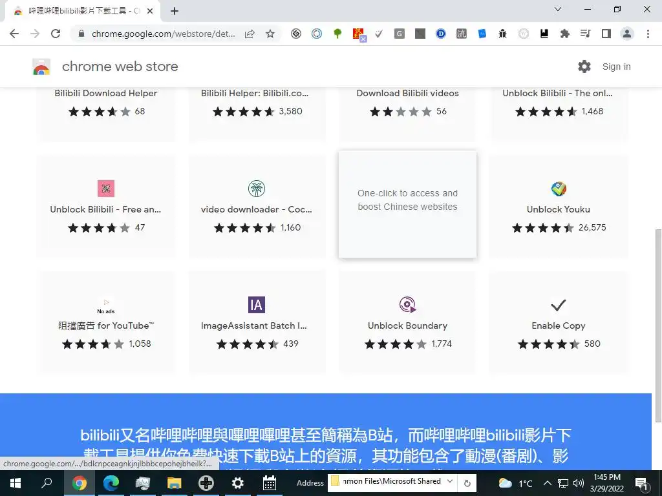Open ImageAssistant Batch I... title
The width and height of the screenshot is (662, 496).
[x=253, y=325]
